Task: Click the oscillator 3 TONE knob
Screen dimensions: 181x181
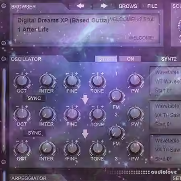Action: tap(98, 148)
